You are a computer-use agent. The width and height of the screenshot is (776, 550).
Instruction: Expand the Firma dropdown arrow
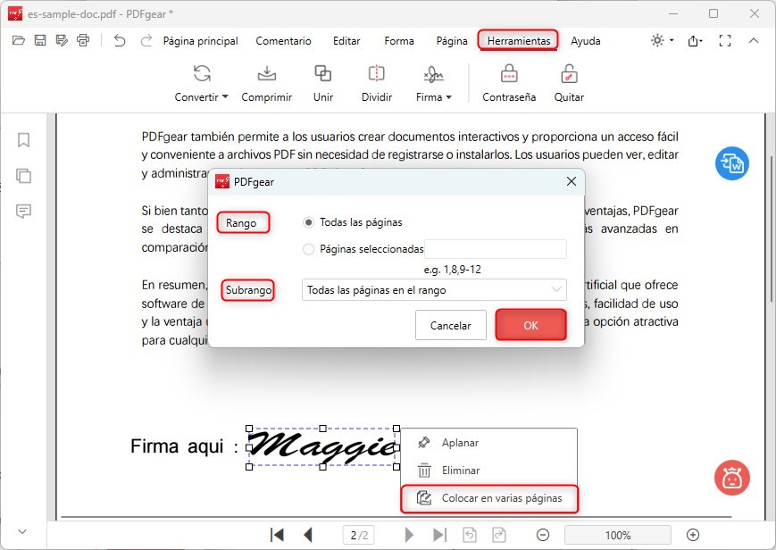[x=449, y=97]
